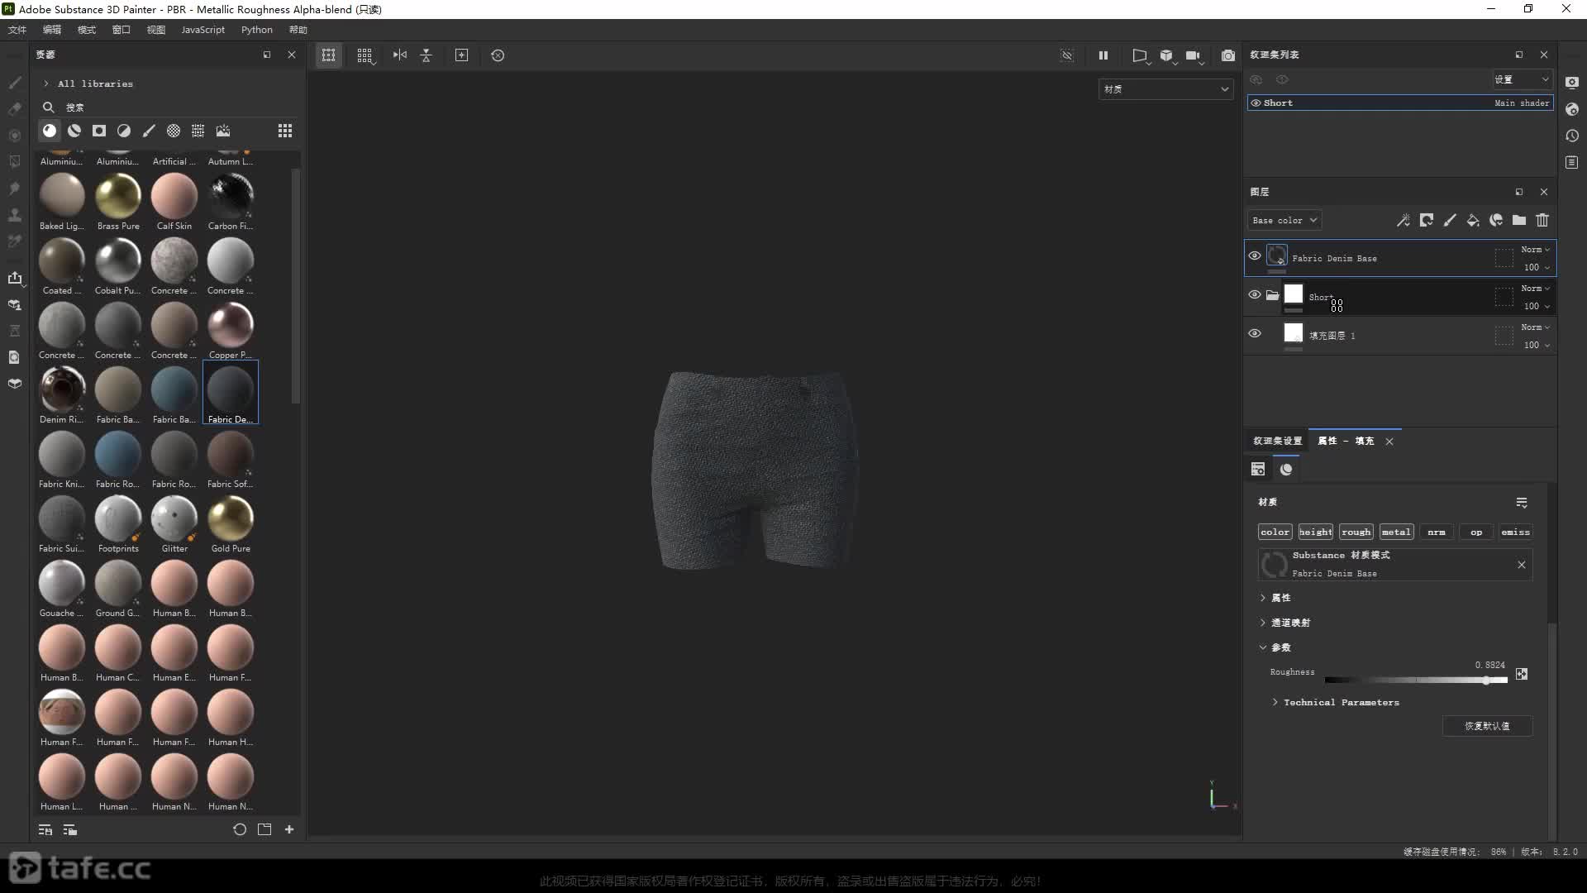This screenshot has width=1587, height=893.
Task: Expand Technical Parameters section
Action: coord(1275,702)
